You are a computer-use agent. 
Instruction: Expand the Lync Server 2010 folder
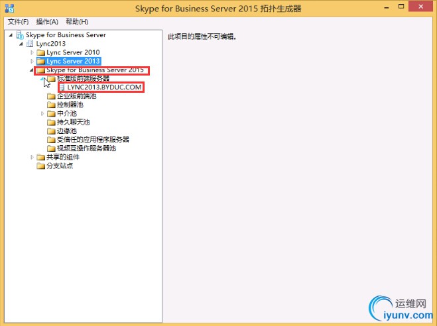[x=32, y=52]
